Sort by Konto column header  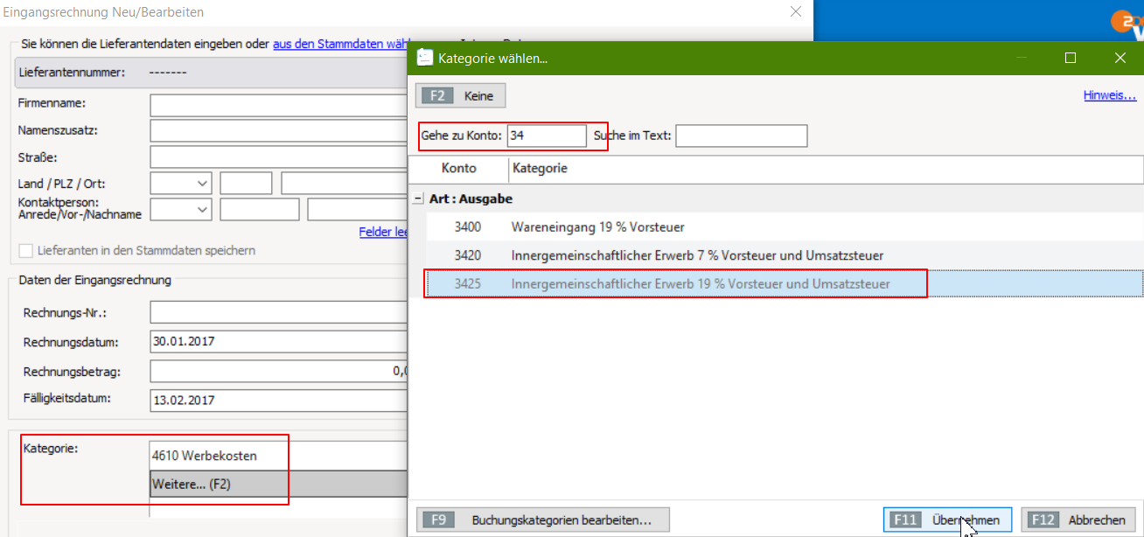(x=459, y=168)
